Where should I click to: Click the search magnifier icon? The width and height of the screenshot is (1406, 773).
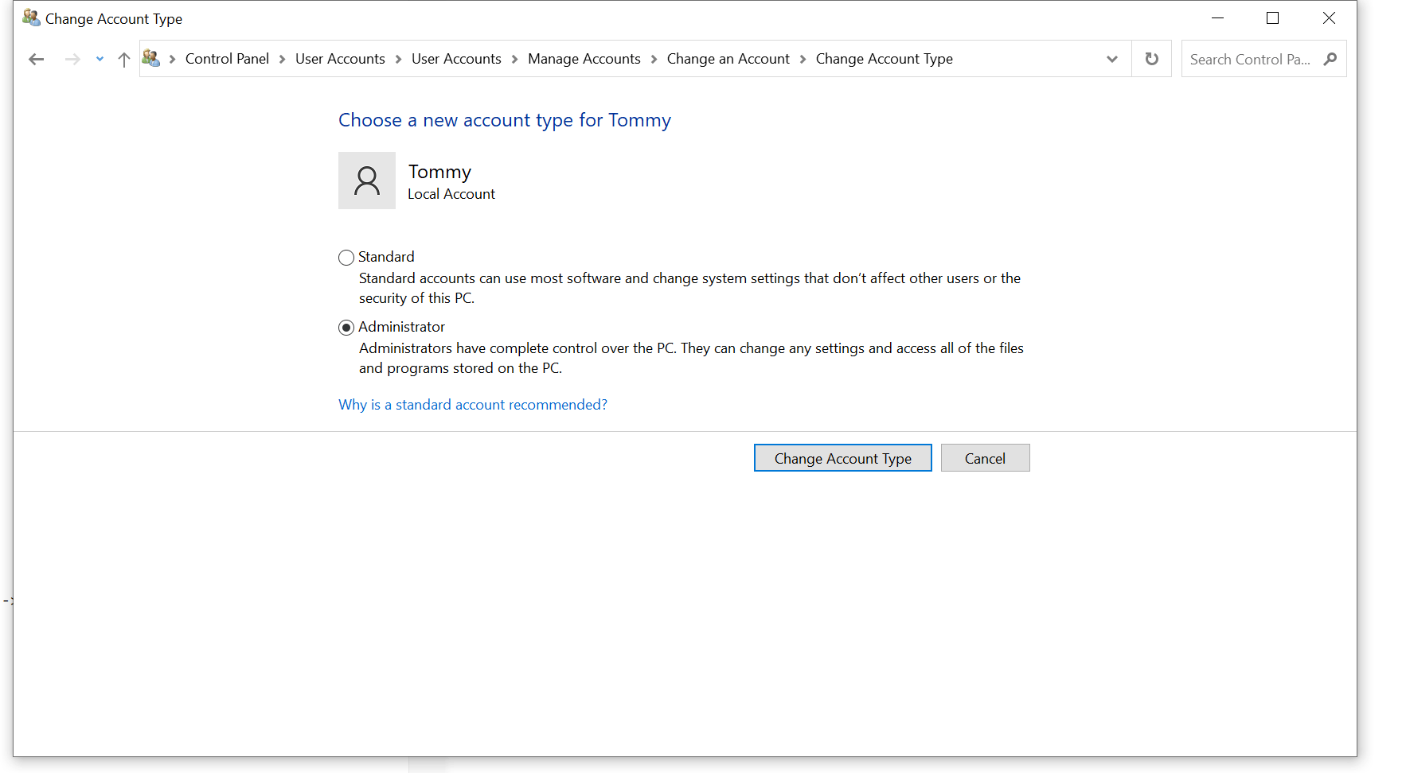1330,59
